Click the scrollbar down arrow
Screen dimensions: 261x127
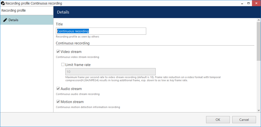tap(259, 110)
